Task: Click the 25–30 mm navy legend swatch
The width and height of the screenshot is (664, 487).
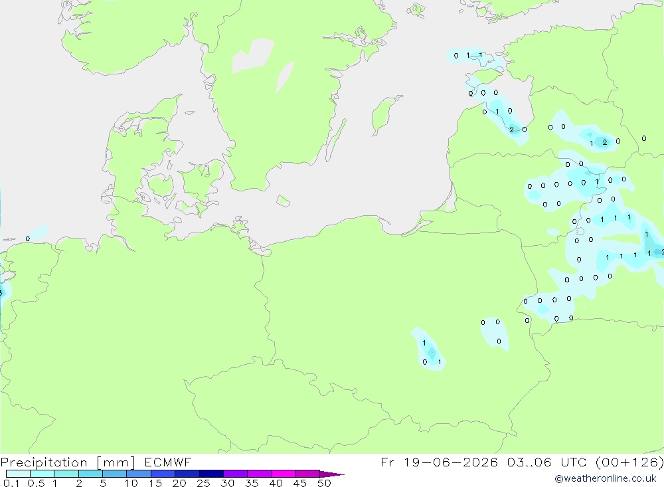Action: pos(211,474)
